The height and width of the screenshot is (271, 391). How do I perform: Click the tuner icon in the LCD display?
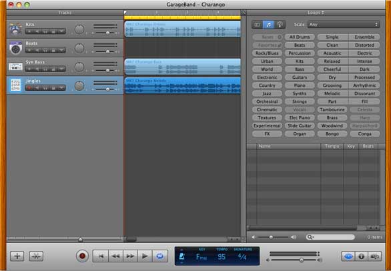[182, 256]
